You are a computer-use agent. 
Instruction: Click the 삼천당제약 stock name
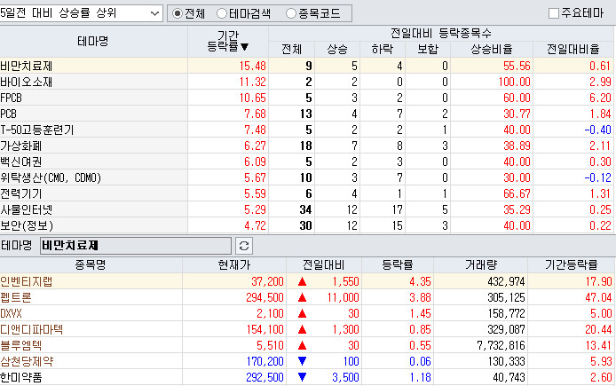pos(27,361)
